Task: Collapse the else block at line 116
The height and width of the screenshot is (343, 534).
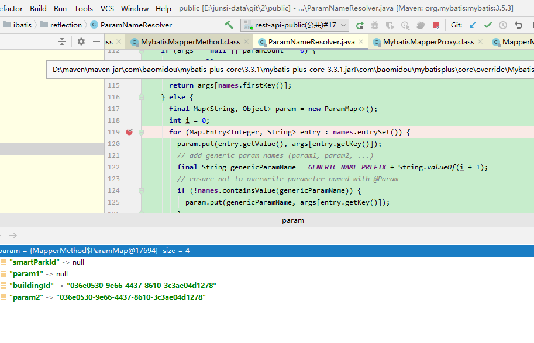Action: pyautogui.click(x=141, y=98)
